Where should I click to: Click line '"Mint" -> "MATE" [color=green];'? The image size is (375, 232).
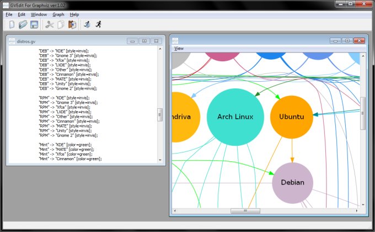coord(66,149)
